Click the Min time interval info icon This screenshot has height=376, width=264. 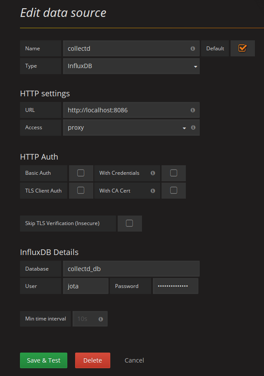(101, 319)
